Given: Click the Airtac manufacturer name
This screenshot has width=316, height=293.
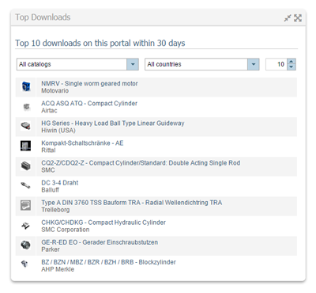Looking at the screenshot, I should [49, 111].
